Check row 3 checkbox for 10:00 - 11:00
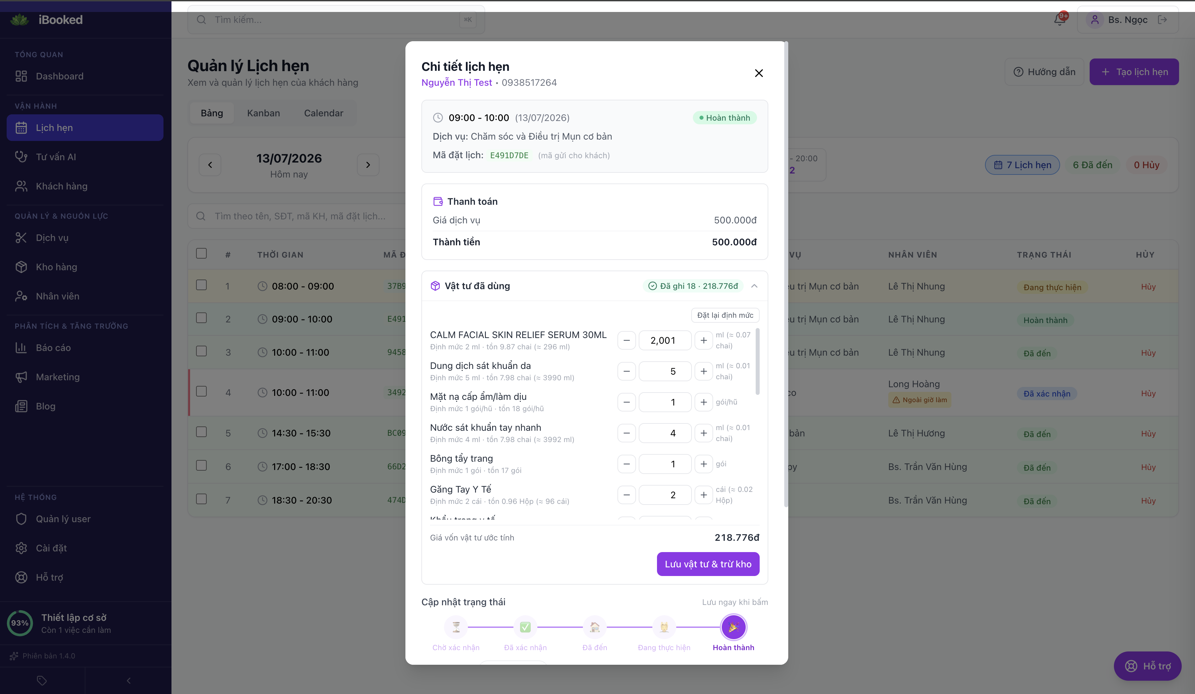The width and height of the screenshot is (1195, 694). point(201,351)
